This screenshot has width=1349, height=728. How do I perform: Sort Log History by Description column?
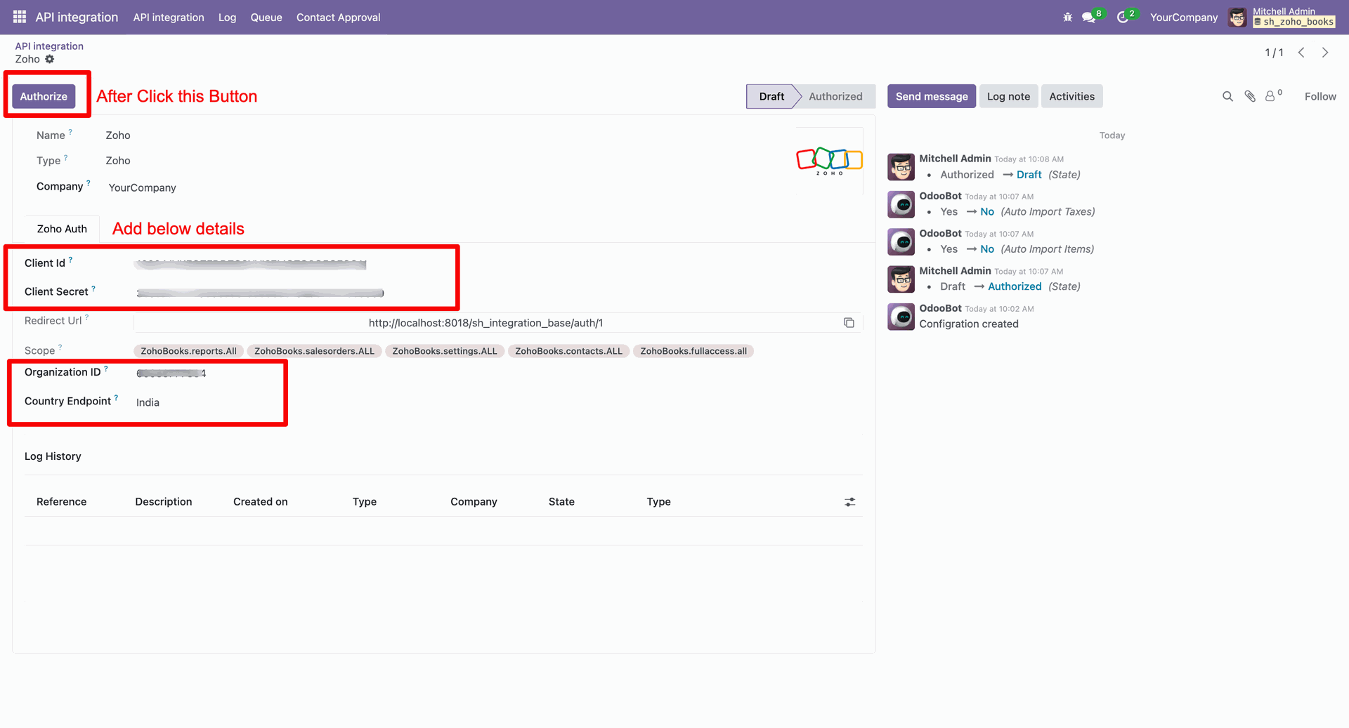(164, 502)
